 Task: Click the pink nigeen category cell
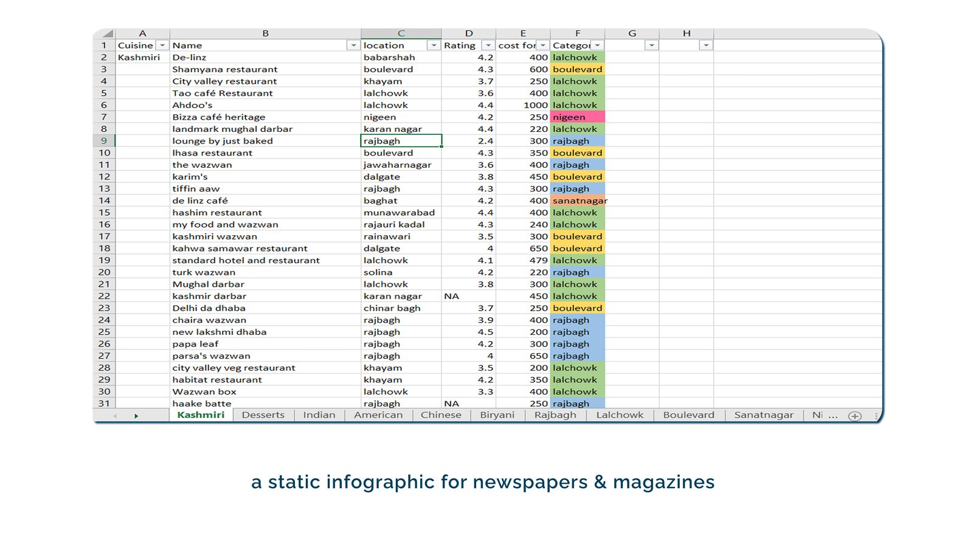click(578, 117)
